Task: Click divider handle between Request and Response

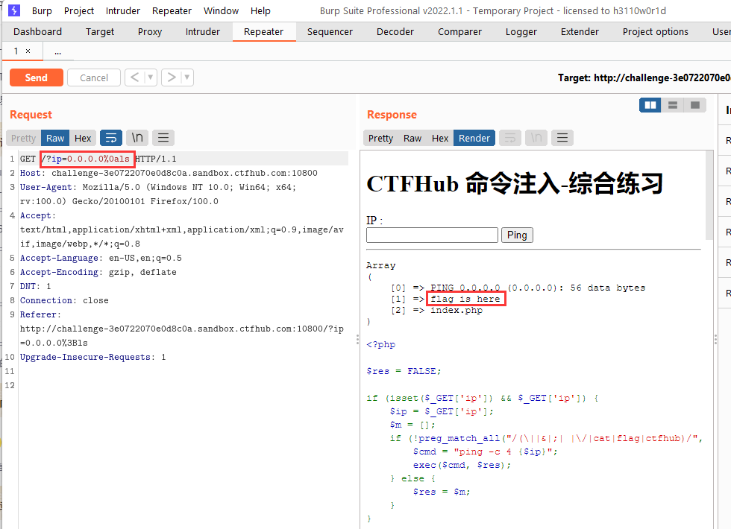Action: click(x=357, y=340)
